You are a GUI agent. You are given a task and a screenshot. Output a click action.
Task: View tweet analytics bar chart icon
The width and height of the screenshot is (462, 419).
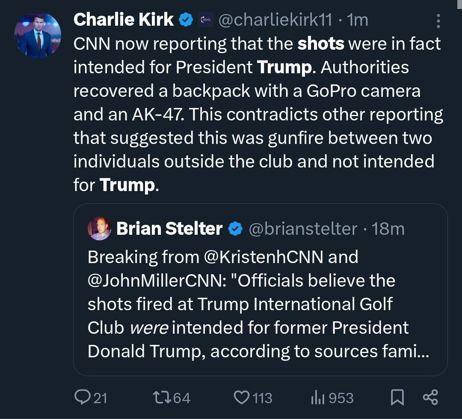tap(316, 398)
